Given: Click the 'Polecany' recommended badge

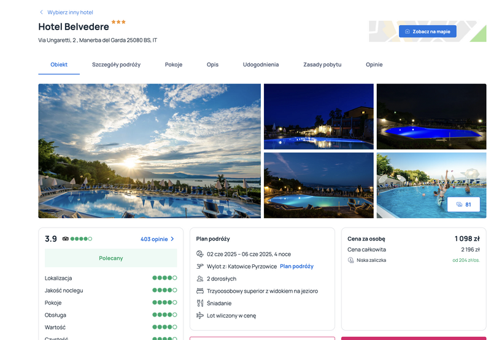Looking at the screenshot, I should pyautogui.click(x=111, y=258).
